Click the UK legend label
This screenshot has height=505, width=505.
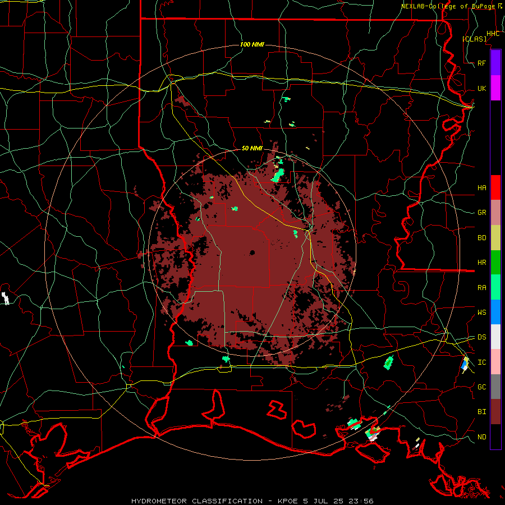coord(481,88)
